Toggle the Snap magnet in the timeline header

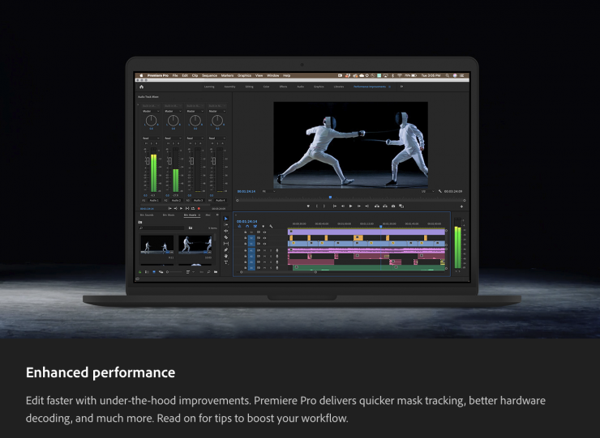[x=246, y=226]
